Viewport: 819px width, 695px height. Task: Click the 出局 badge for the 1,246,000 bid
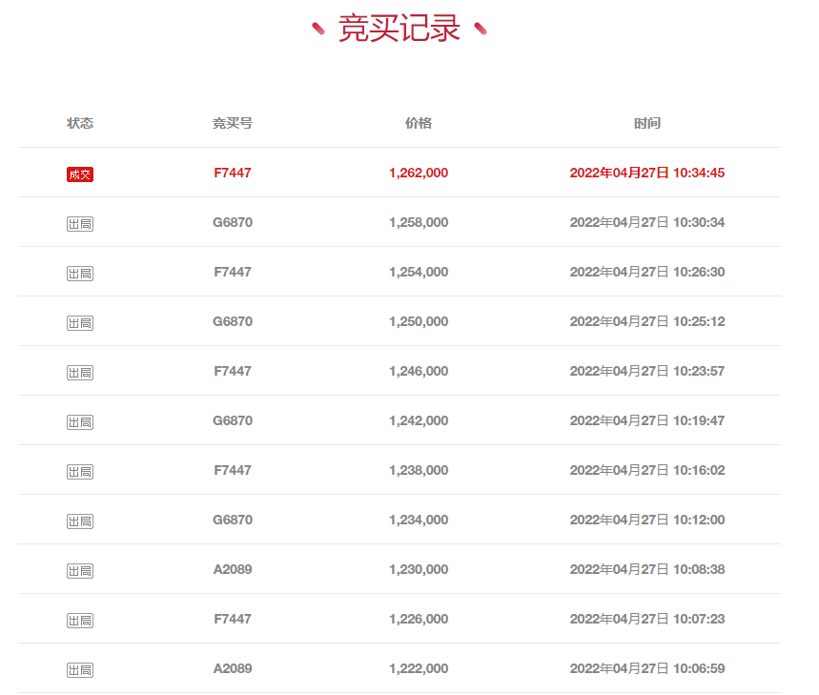(x=80, y=373)
